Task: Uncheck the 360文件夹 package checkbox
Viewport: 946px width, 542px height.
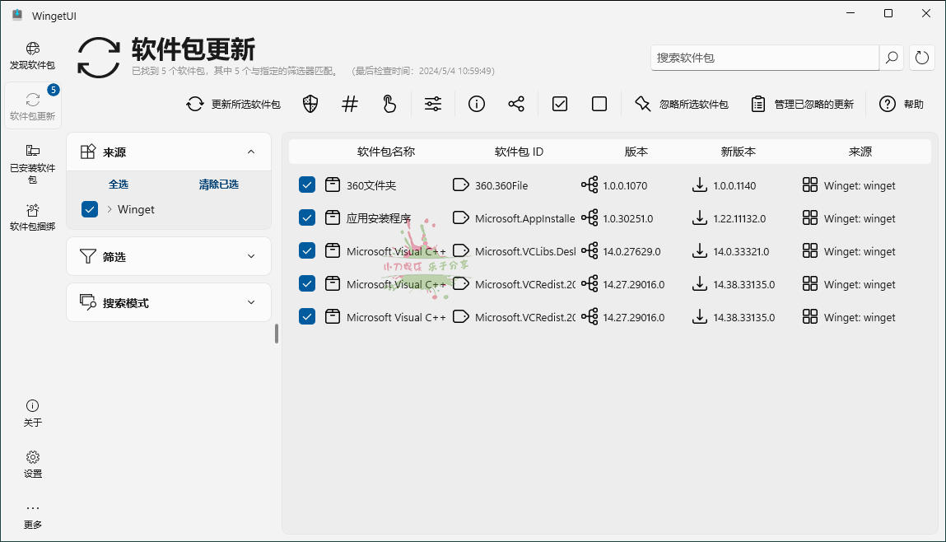Action: (307, 185)
